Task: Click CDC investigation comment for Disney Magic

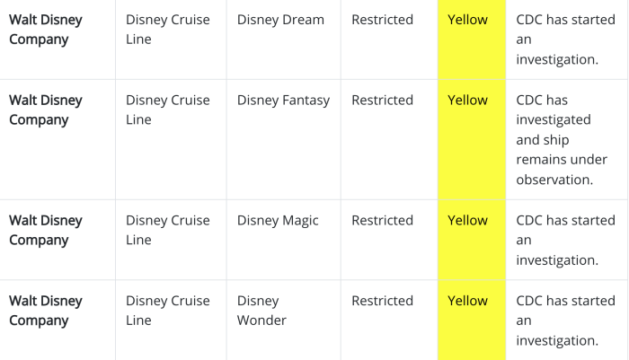Action: 567,240
